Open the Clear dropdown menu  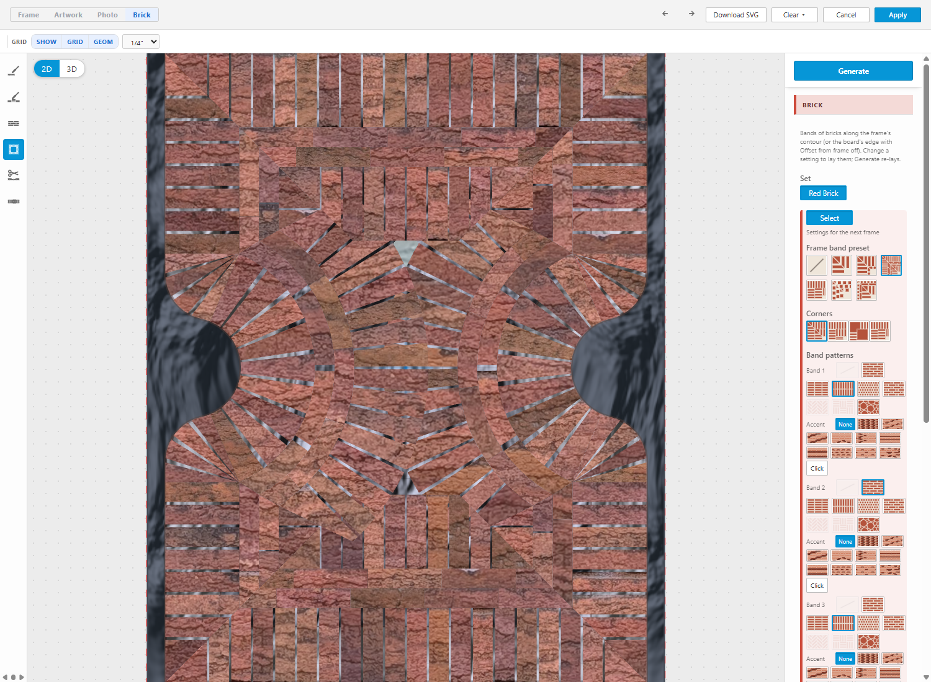click(x=794, y=15)
